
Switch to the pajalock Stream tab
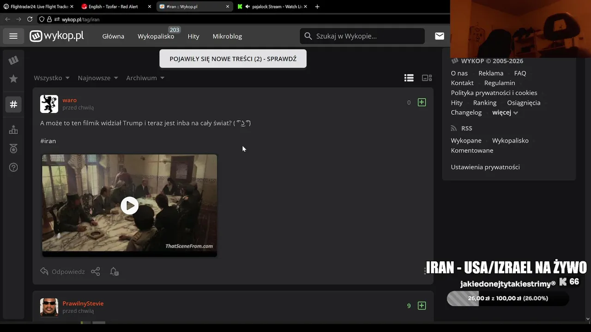point(272,6)
